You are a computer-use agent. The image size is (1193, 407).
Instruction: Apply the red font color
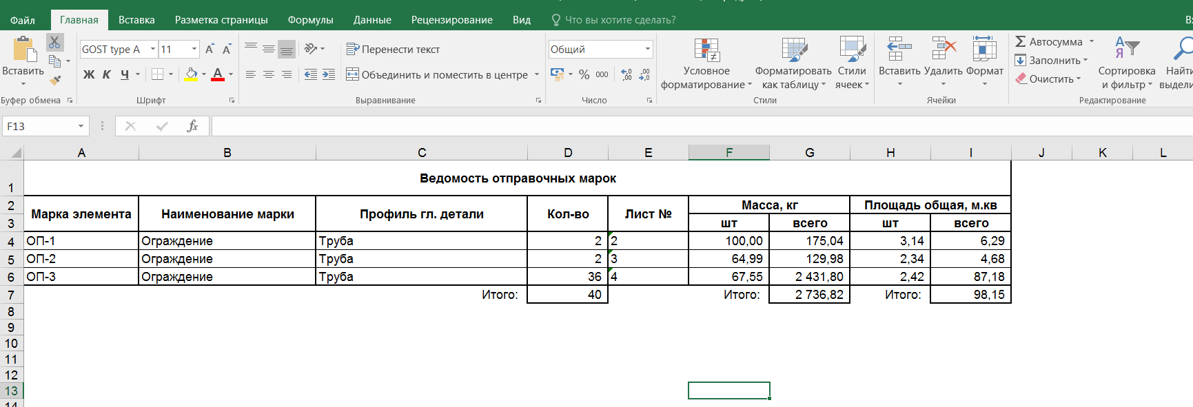click(218, 74)
